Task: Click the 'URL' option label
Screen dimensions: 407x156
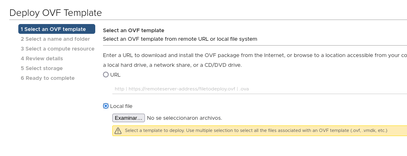Action: coord(115,75)
